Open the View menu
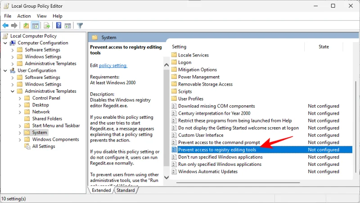Screen dimensions: 360x203 coord(42,16)
